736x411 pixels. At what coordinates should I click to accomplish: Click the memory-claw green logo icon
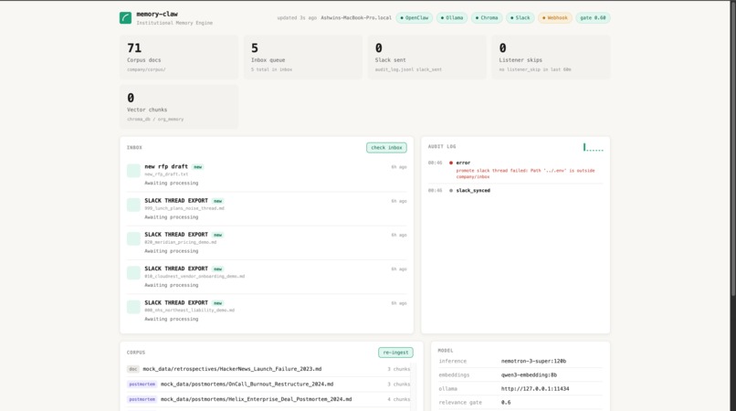tap(125, 18)
